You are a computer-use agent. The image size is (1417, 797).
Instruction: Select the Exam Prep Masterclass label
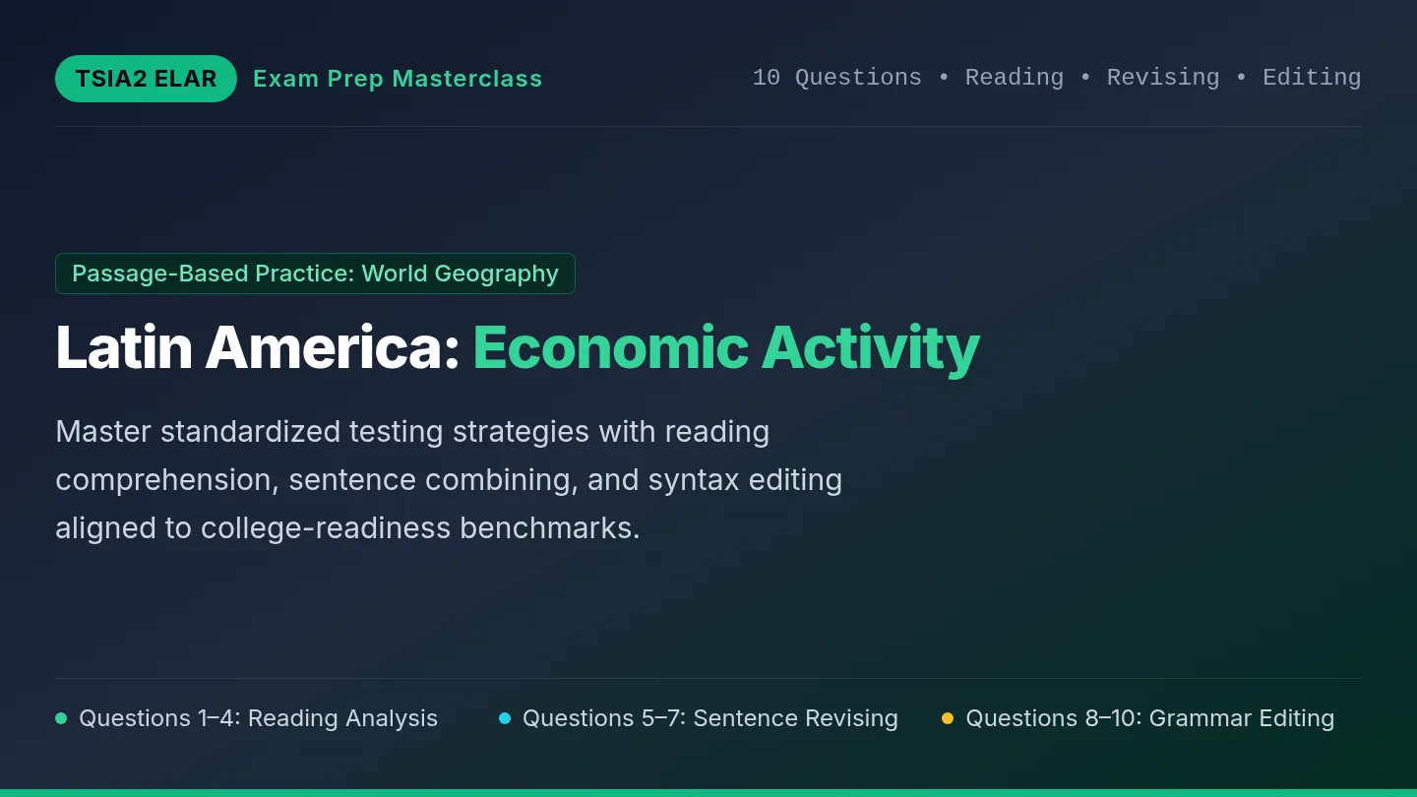coord(398,79)
